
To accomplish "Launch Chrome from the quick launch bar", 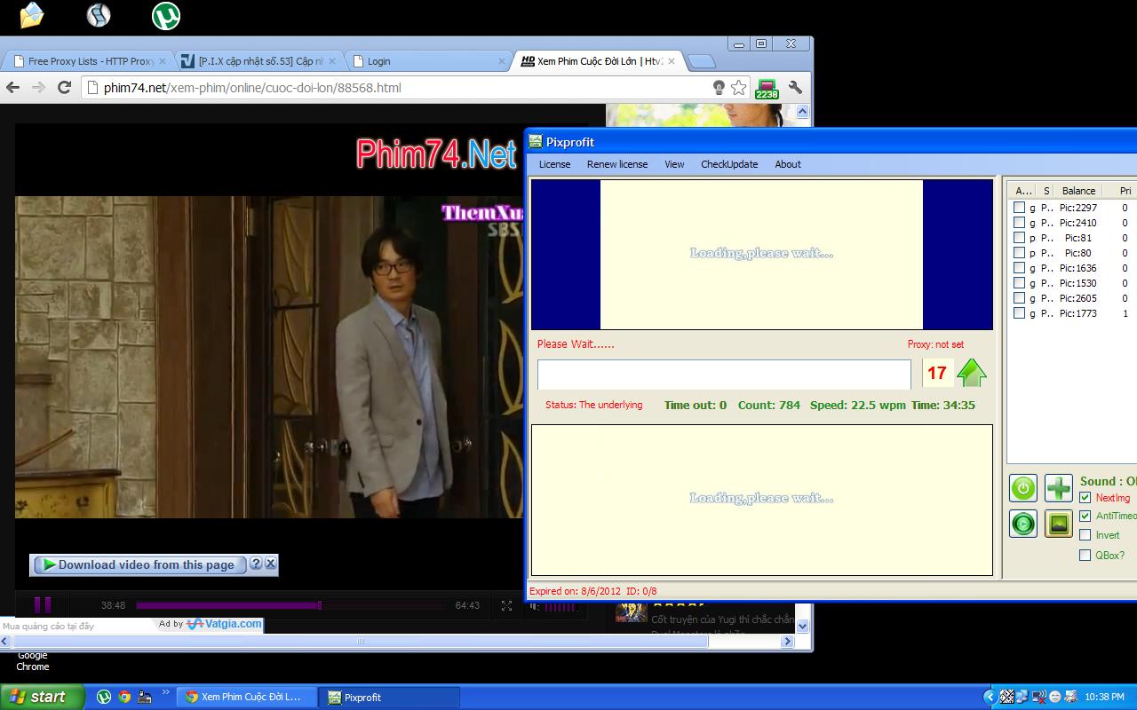I will coord(124,697).
